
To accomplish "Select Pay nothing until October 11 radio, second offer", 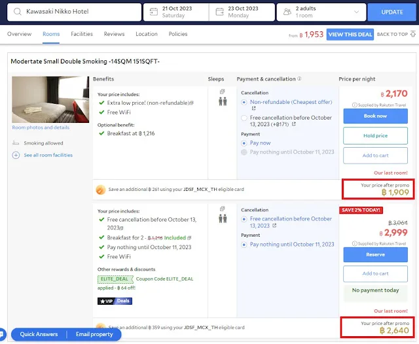I will (244, 245).
